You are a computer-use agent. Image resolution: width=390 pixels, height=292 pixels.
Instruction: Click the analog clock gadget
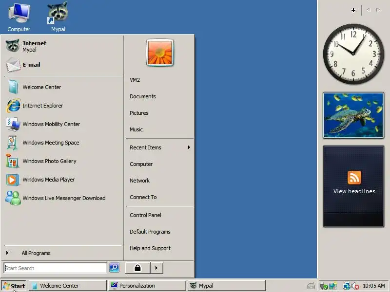353,54
